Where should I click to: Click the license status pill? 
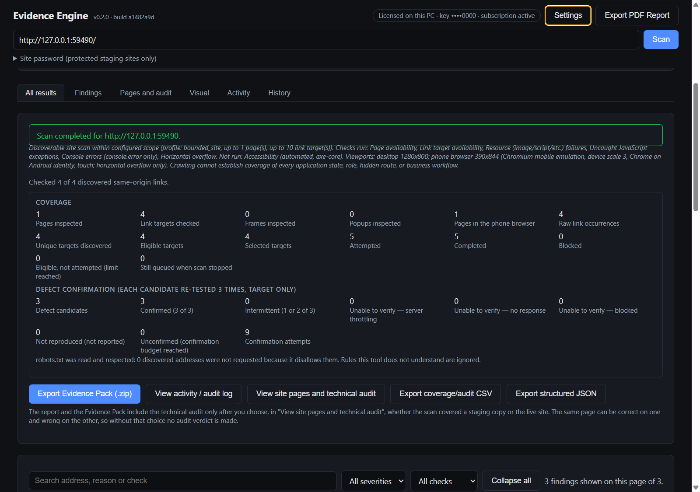[x=456, y=16]
